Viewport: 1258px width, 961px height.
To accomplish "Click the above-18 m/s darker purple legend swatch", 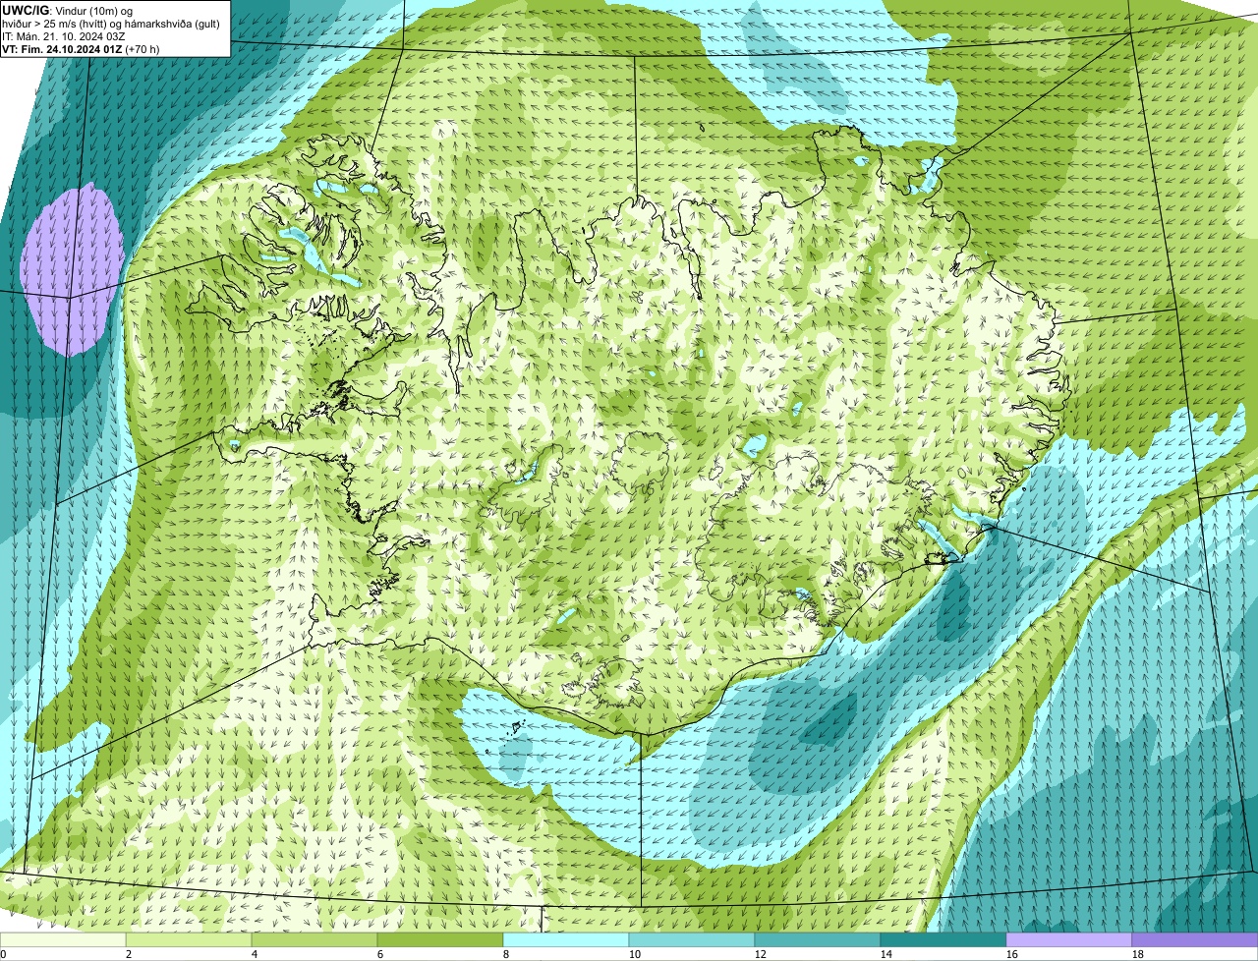I will 1195,939.
